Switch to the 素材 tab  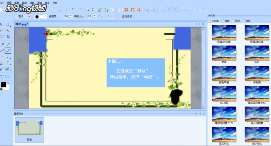(236, 21)
